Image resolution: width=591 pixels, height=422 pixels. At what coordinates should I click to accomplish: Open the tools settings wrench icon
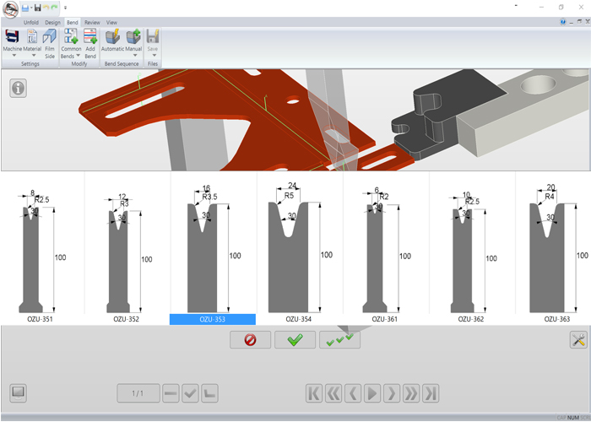pos(578,340)
